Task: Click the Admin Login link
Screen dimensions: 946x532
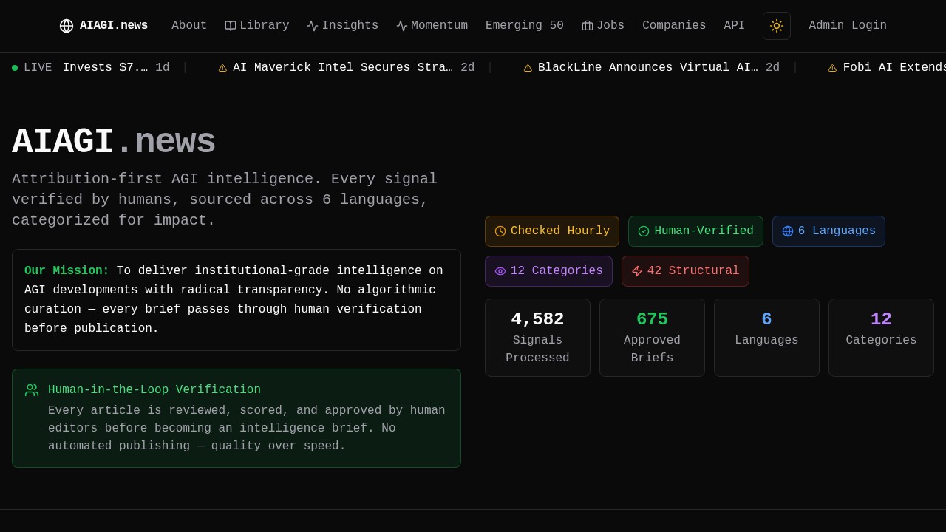Action: pyautogui.click(x=847, y=26)
